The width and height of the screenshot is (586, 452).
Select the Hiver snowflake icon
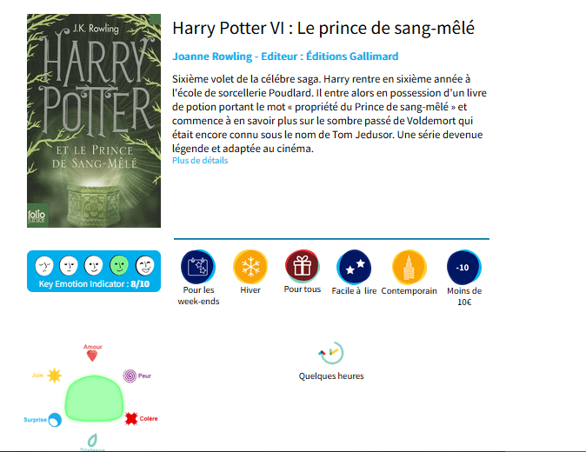[x=250, y=267]
